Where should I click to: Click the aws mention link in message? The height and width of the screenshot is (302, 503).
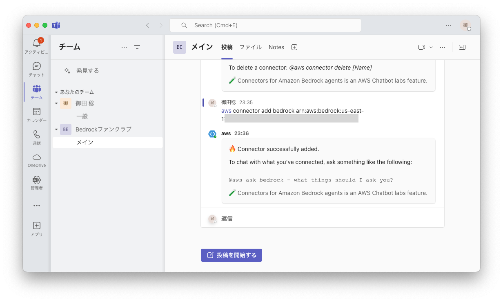point(226,111)
